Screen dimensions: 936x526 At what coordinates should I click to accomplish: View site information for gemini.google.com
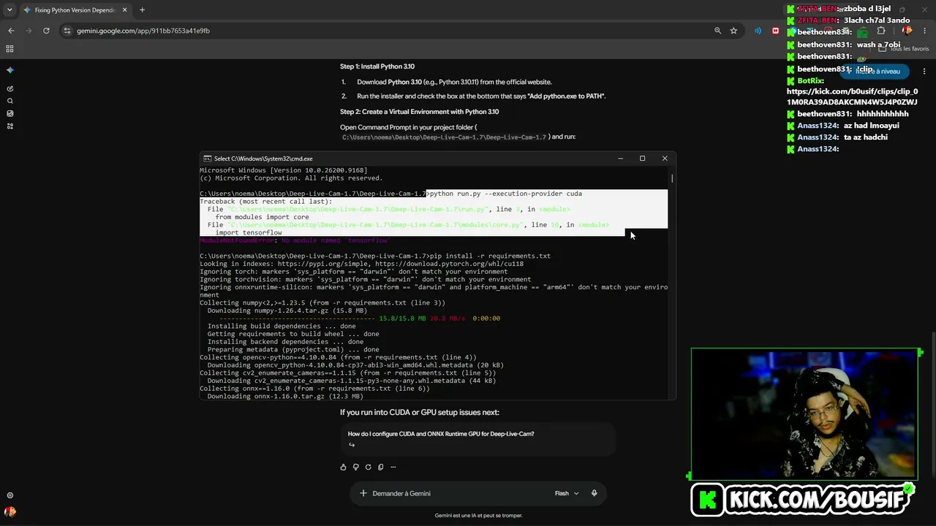(67, 31)
